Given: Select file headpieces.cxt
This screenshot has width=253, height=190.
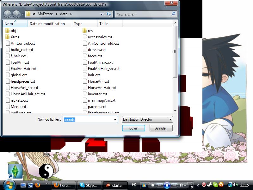Looking at the screenshot, I should tap(20, 81).
